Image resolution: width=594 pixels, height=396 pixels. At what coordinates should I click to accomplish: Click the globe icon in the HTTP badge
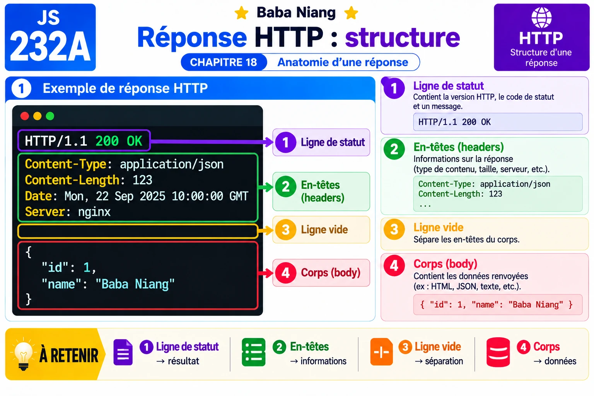point(541,17)
